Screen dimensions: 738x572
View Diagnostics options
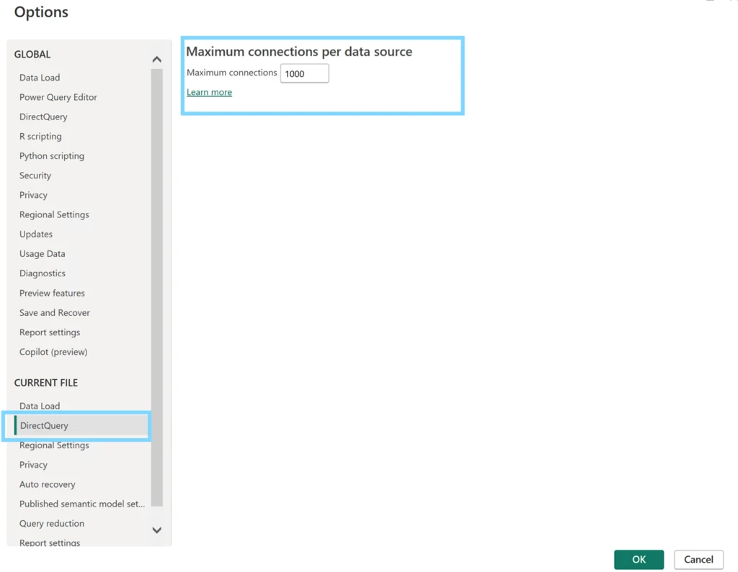[x=42, y=273]
